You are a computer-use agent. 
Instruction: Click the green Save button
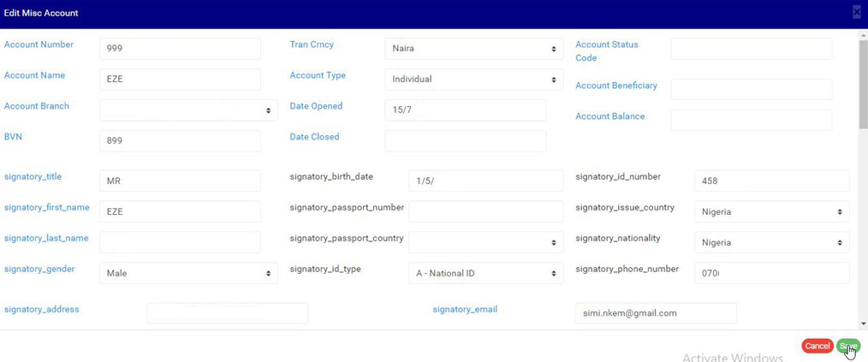pyautogui.click(x=847, y=346)
